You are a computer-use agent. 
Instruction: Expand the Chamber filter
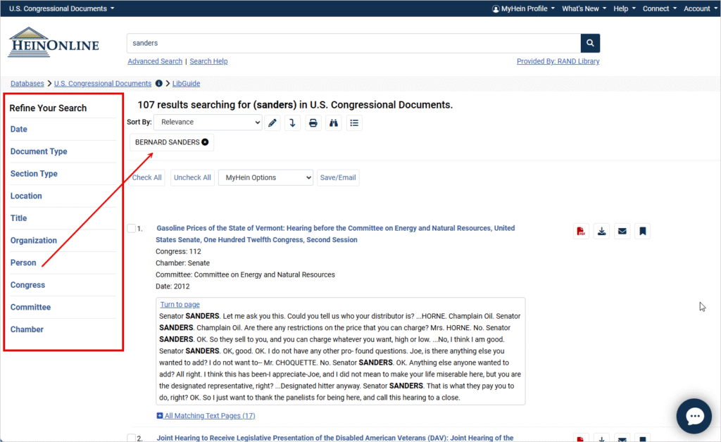pyautogui.click(x=27, y=330)
